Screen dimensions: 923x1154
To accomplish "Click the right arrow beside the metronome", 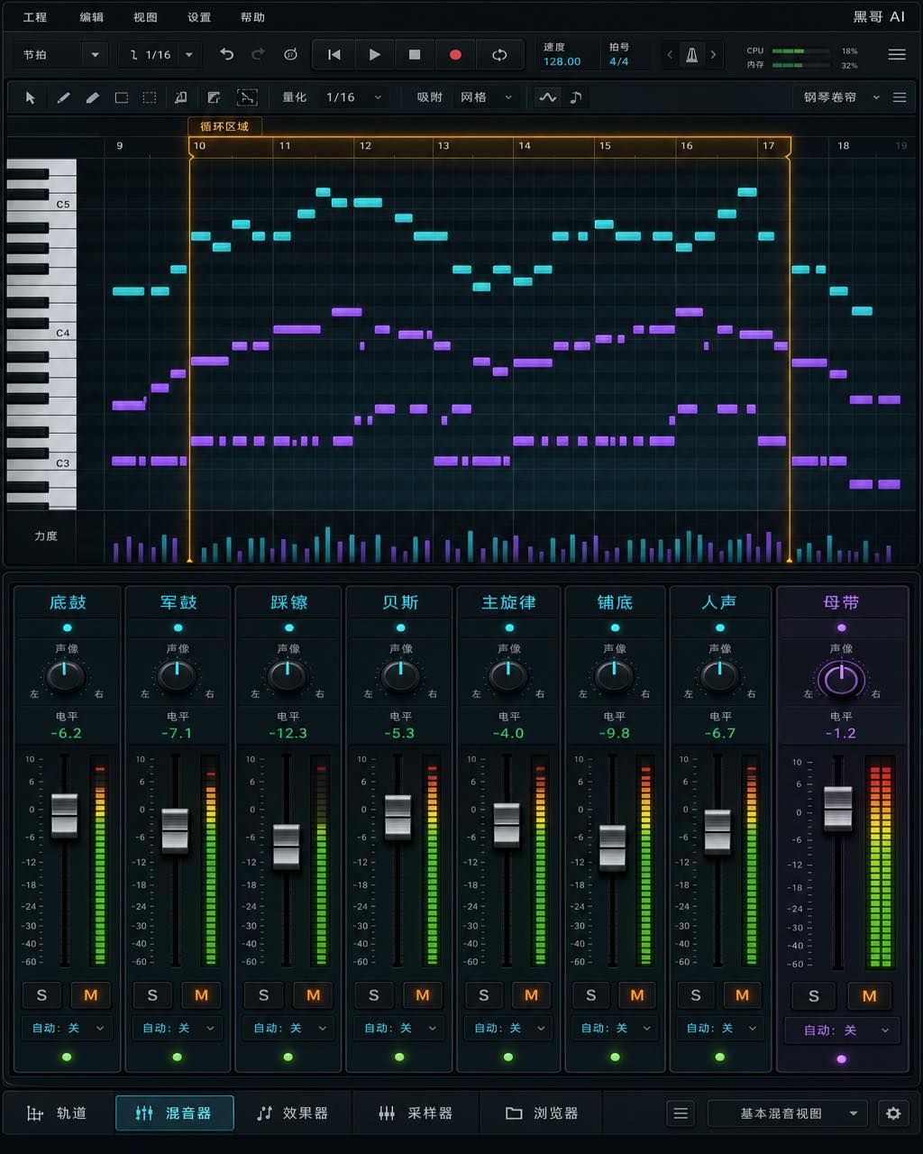I will click(x=713, y=55).
